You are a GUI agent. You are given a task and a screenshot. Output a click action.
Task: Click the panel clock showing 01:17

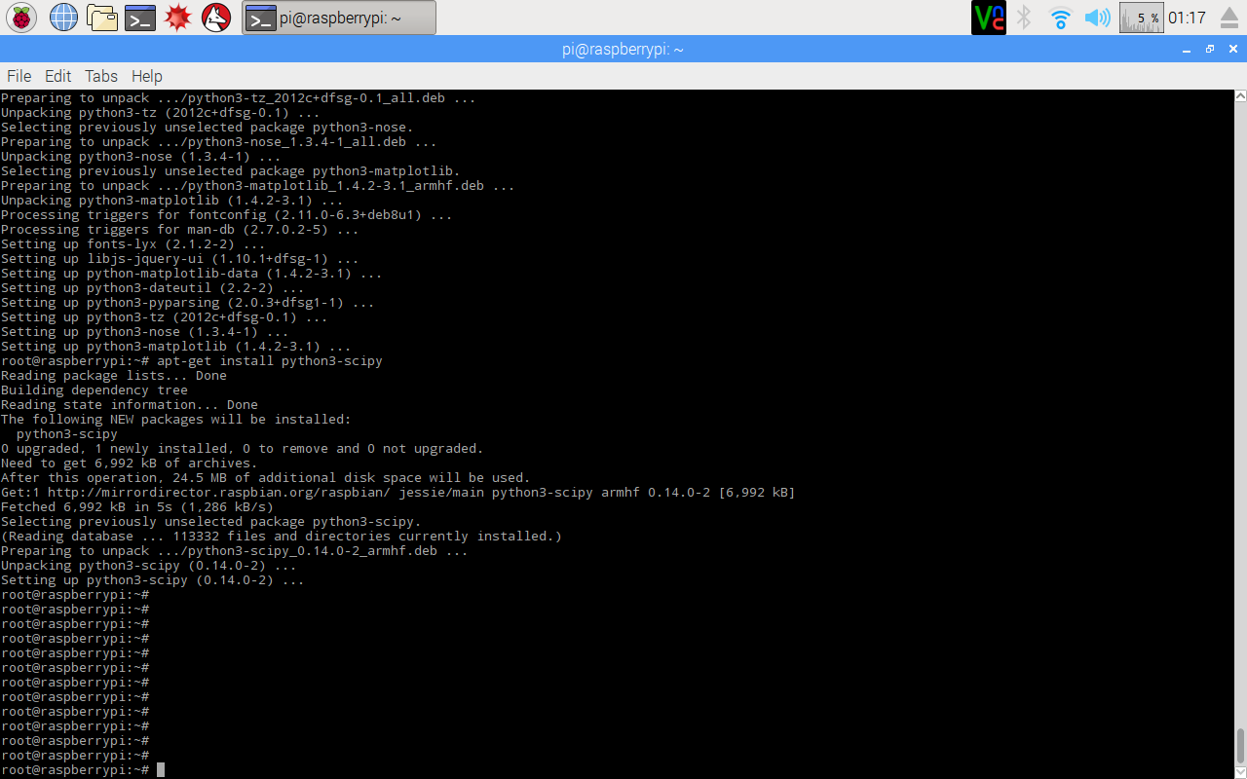point(1187,18)
